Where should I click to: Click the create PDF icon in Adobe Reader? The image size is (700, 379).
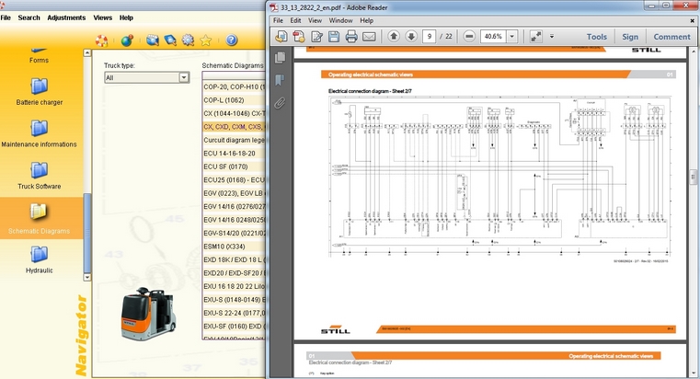281,37
